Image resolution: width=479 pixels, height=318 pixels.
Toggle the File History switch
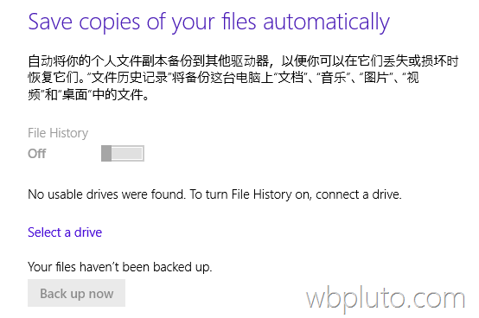click(x=123, y=153)
